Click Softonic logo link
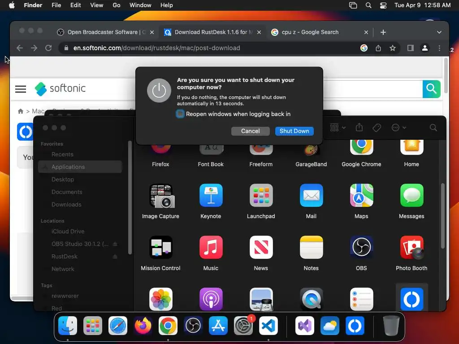 point(61,89)
